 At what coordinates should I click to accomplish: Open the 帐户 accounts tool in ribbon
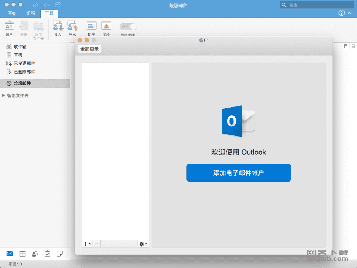click(9, 29)
